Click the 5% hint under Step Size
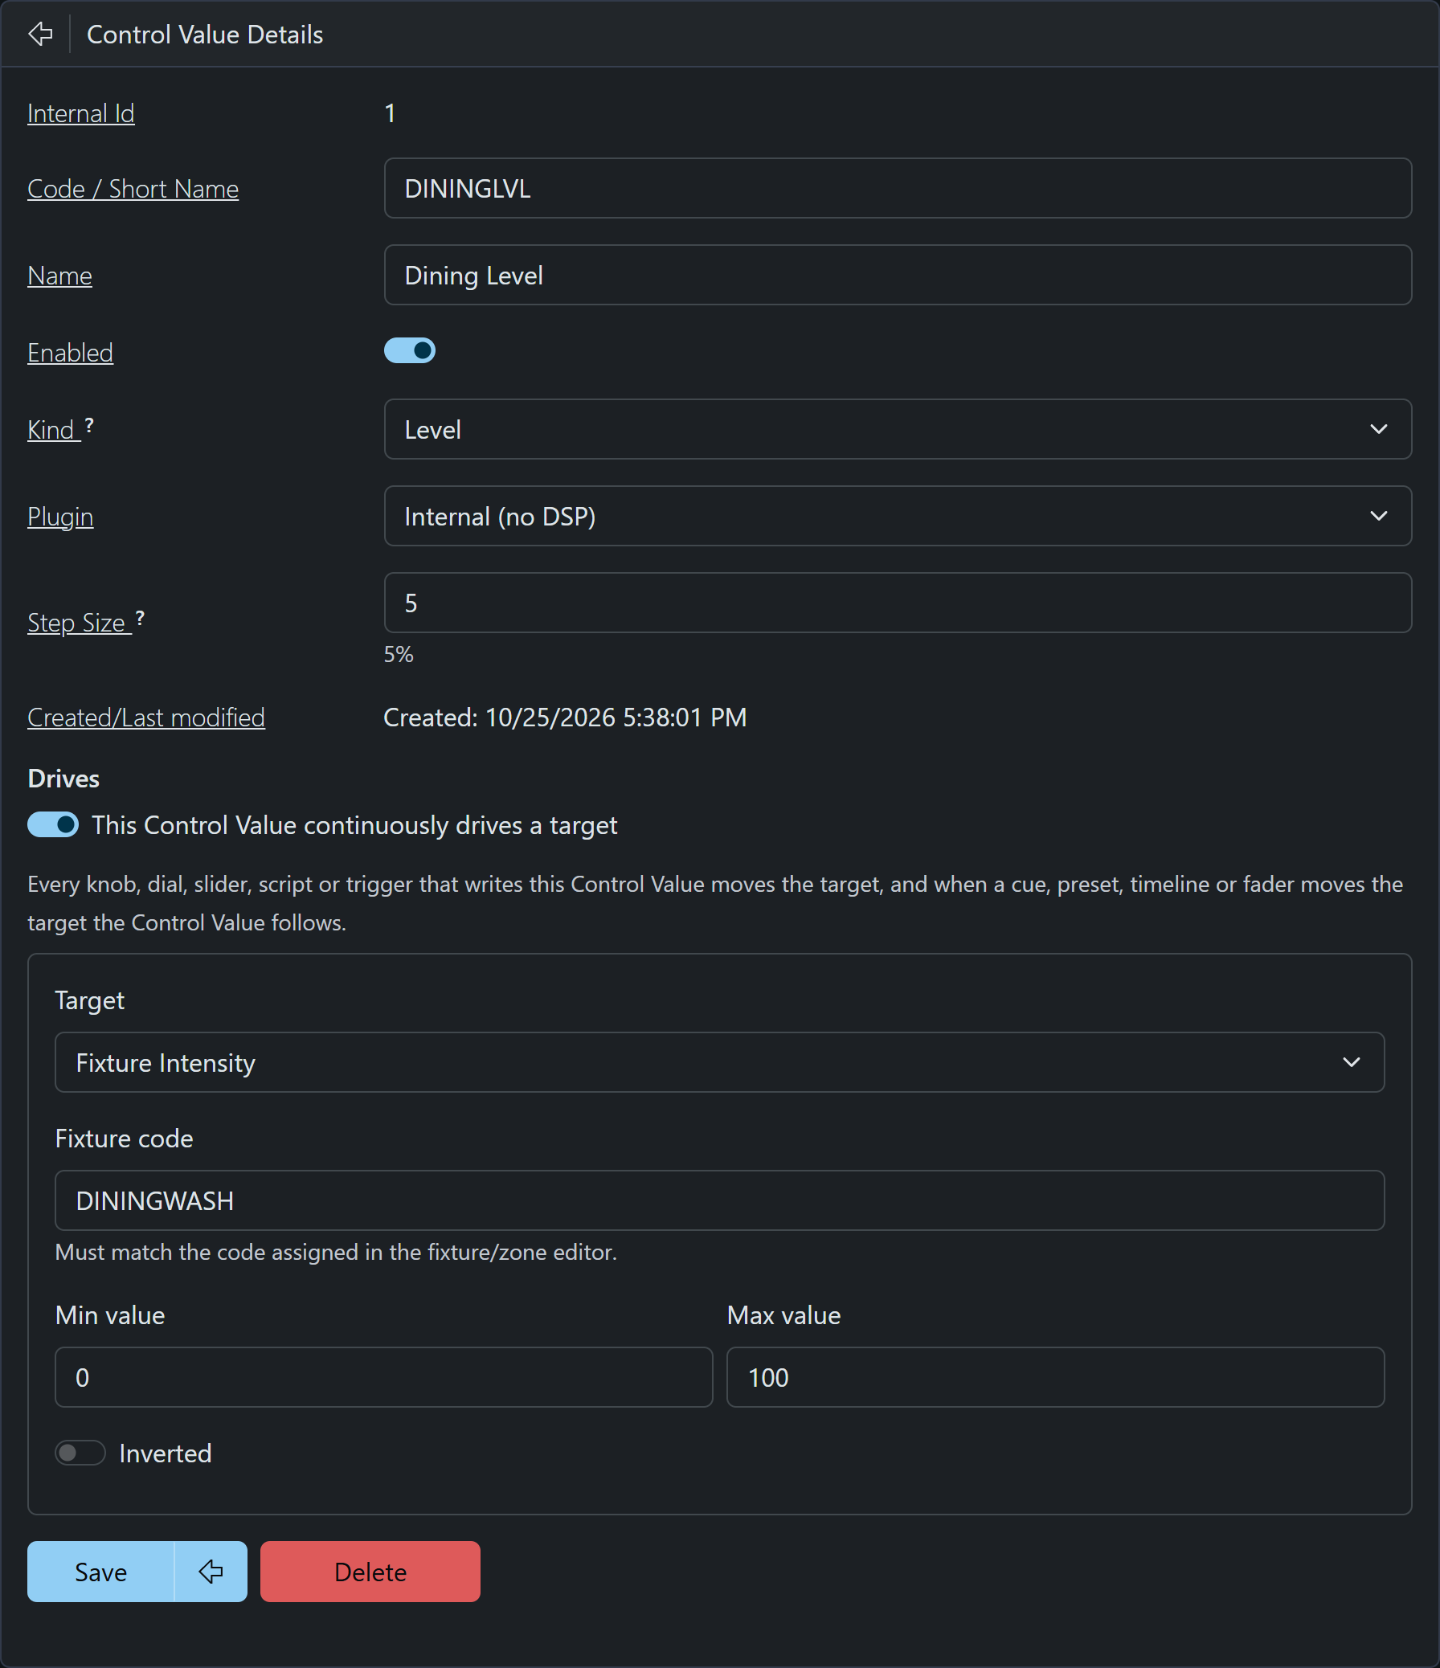This screenshot has height=1668, width=1440. [399, 654]
